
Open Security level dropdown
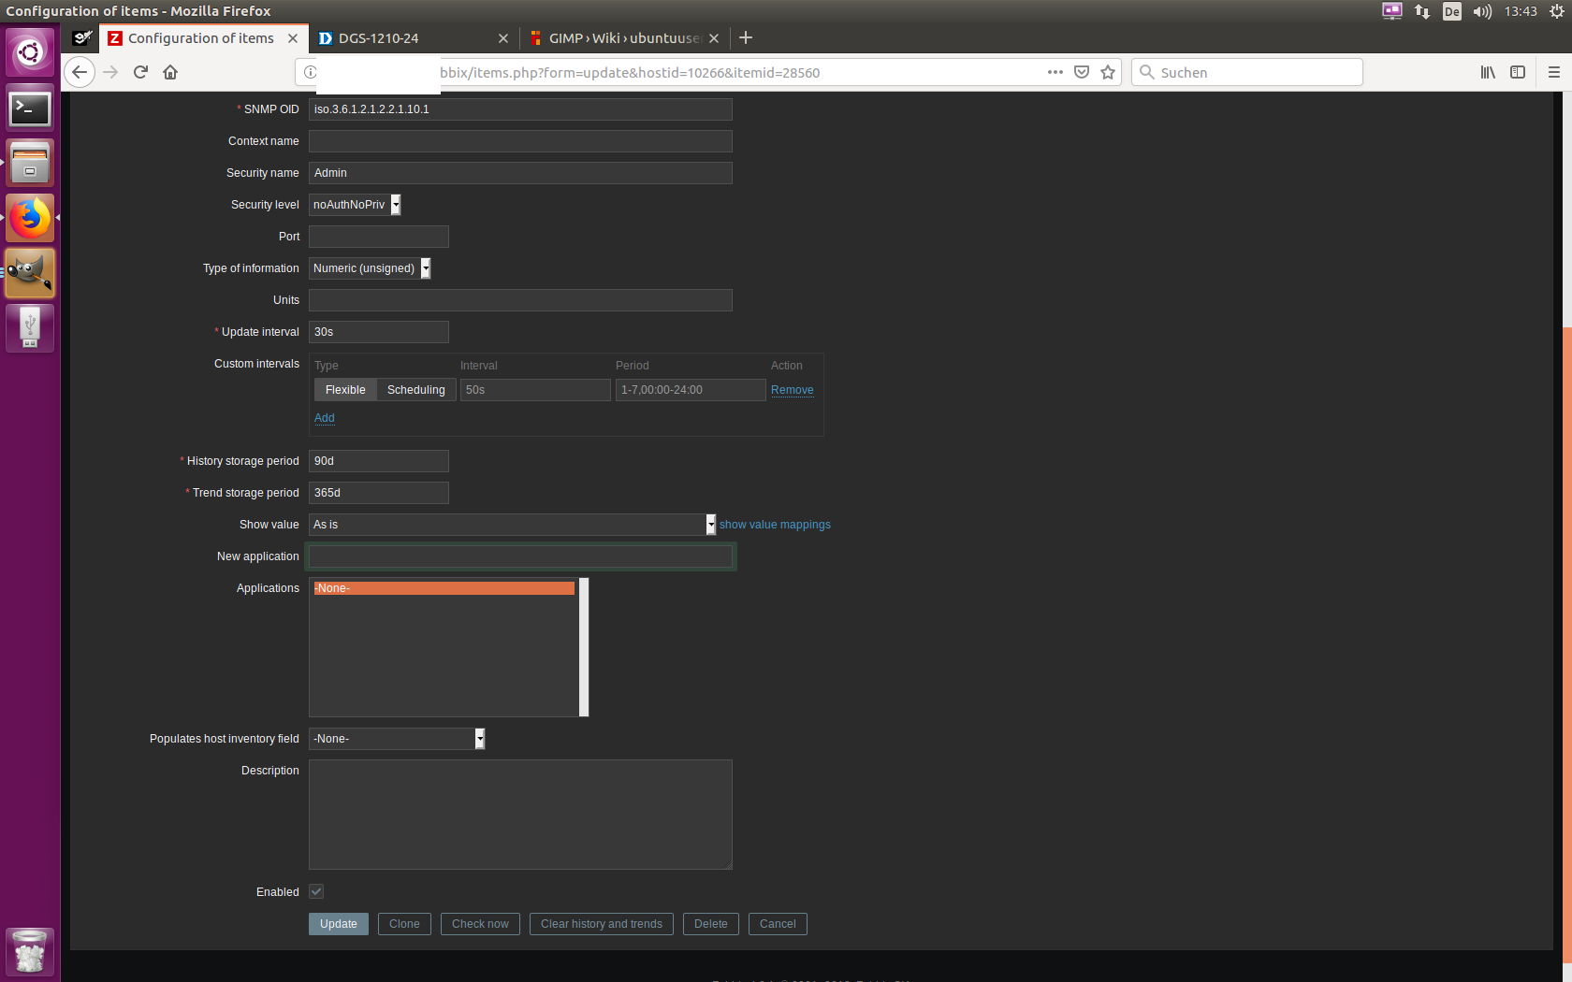click(355, 205)
